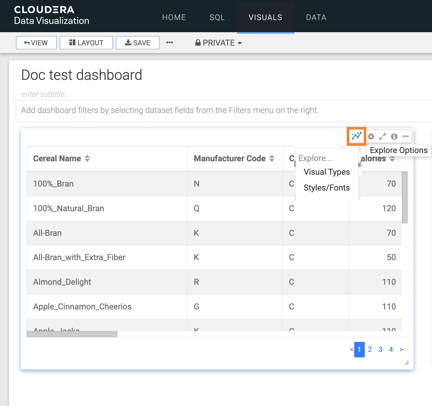The width and height of the screenshot is (432, 406).
Task: Go to the DATA tab
Action: click(x=316, y=17)
